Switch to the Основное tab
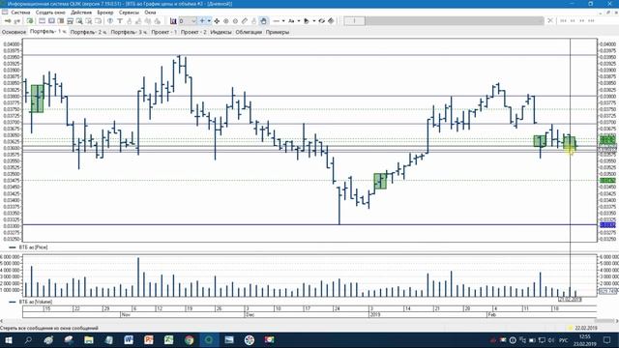The height and width of the screenshot is (348, 619). pos(14,32)
